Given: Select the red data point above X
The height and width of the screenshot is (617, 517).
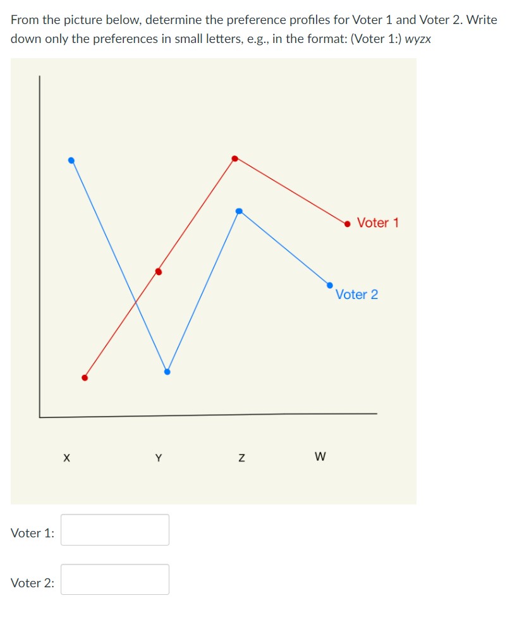Looking at the screenshot, I should point(86,377).
